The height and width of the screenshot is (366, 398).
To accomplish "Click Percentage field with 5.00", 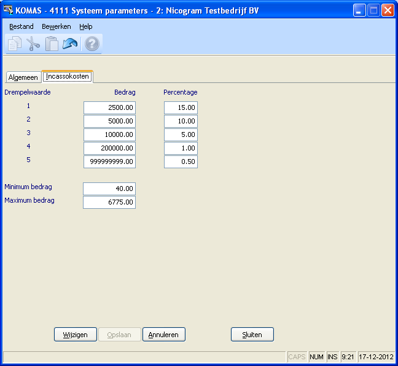I will (x=181, y=134).
